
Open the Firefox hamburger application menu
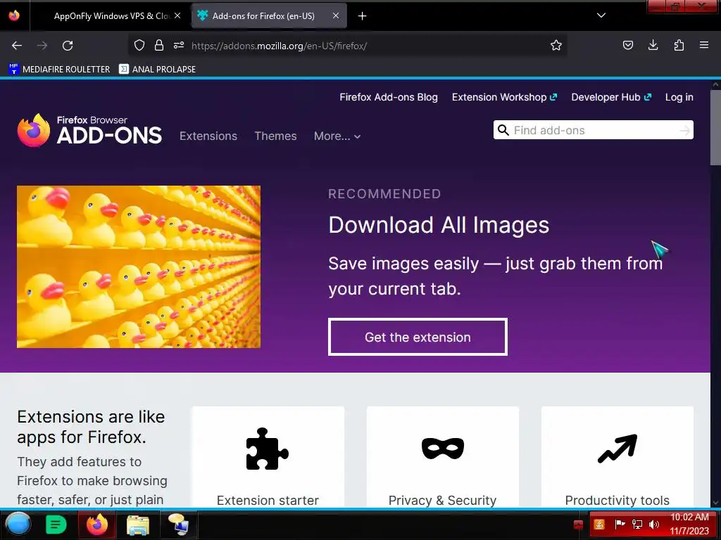pyautogui.click(x=704, y=45)
